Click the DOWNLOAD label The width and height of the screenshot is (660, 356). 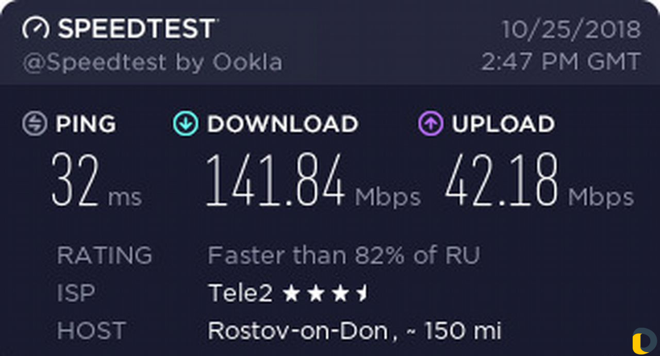point(283,124)
